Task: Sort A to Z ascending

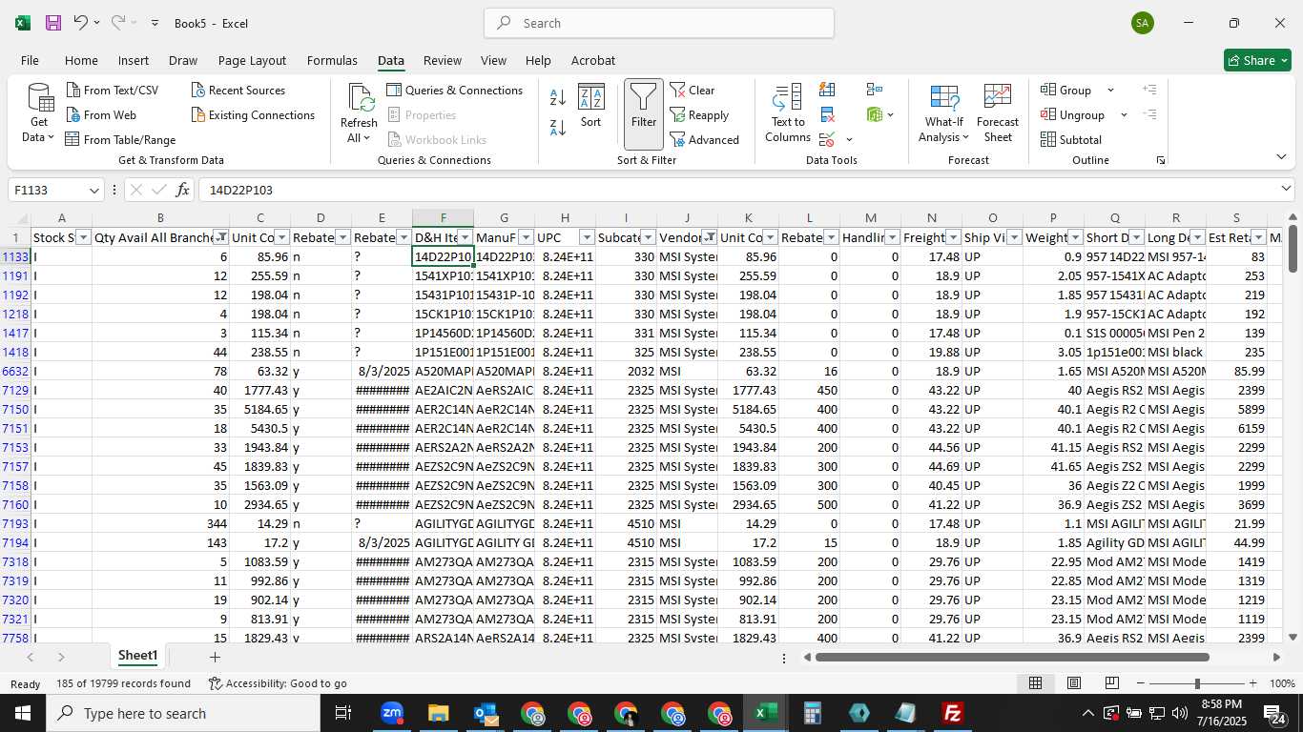Action: (x=558, y=96)
